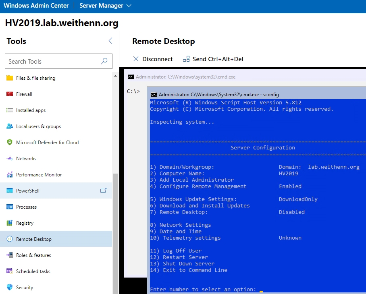Disconnect the remote desktop session
Viewport: 366px width, 294px height.
153,59
